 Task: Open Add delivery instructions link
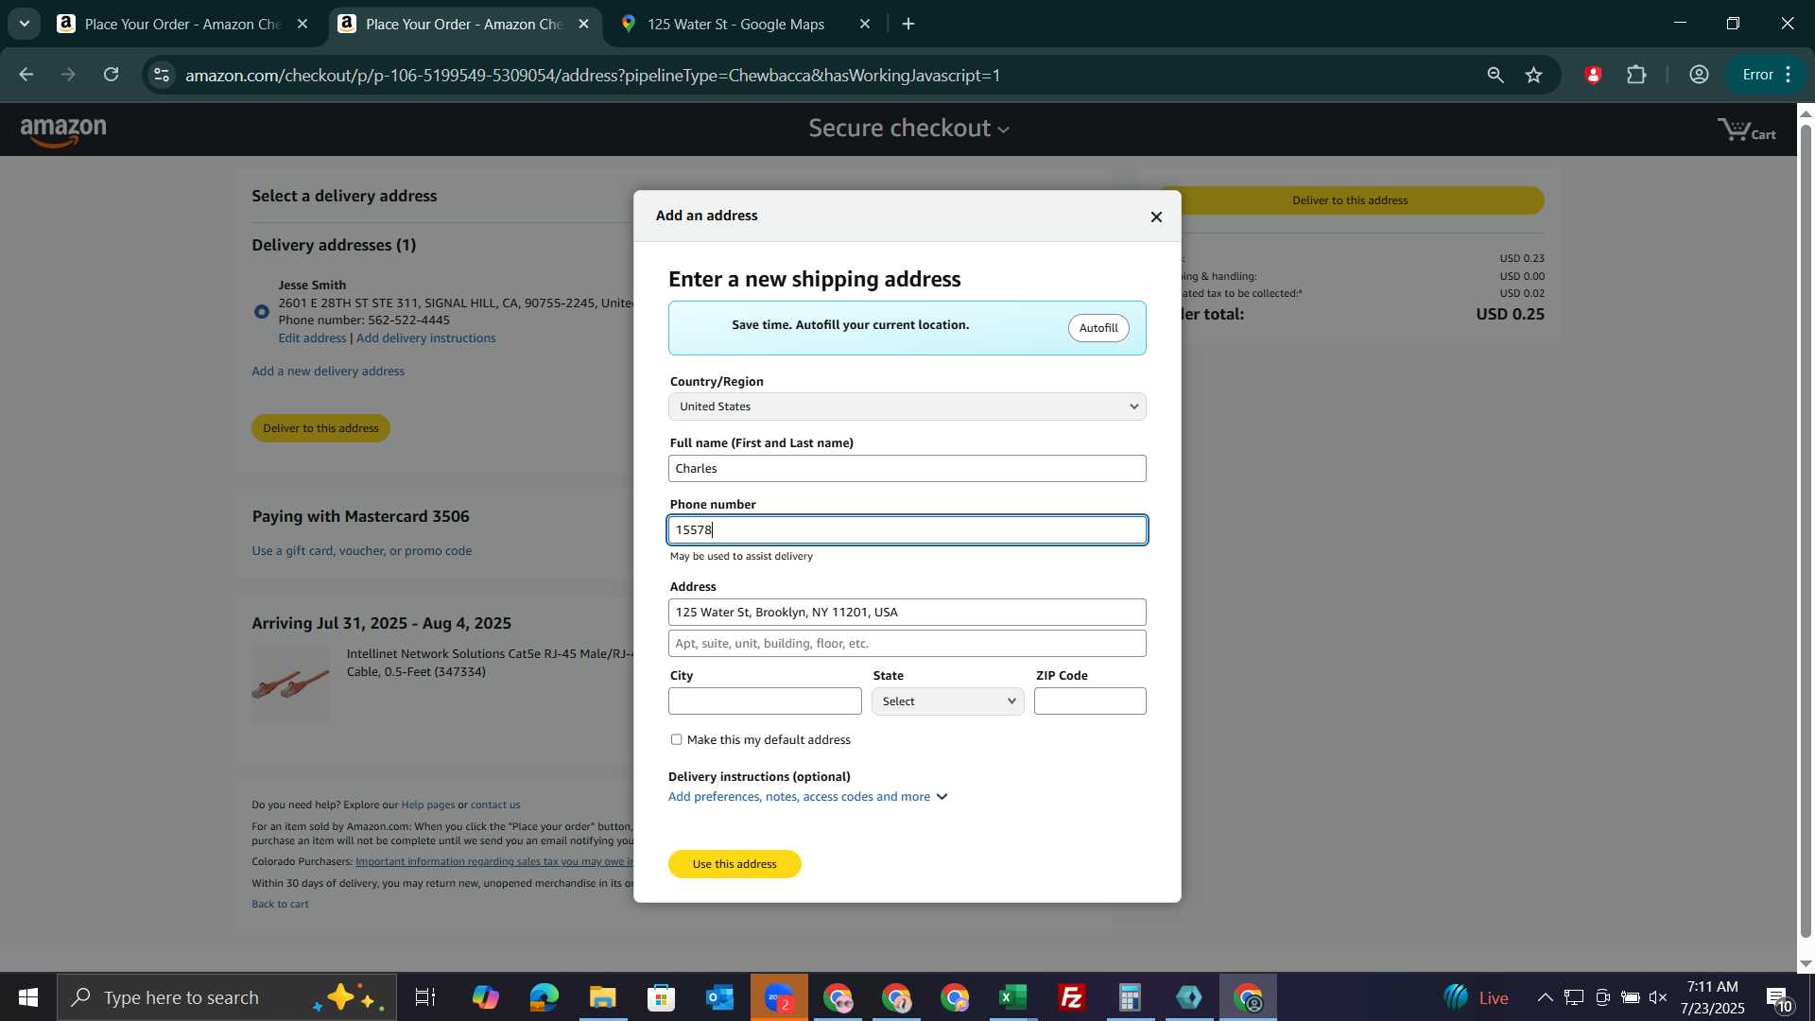(x=425, y=338)
